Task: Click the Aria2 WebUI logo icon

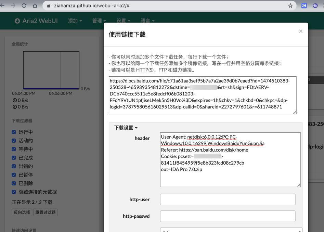Action: 17,21
